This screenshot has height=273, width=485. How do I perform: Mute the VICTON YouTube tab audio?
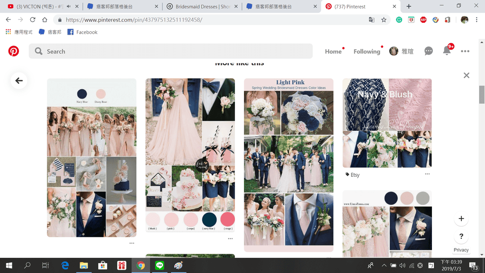[69, 7]
